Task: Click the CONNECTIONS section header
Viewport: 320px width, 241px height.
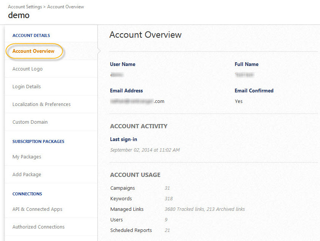Action: pos(27,194)
